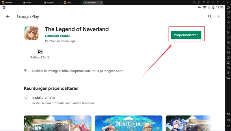This screenshot has width=231, height=131.
Task: Open the Neverland logo screenshot thumbnail
Action: click(128, 123)
